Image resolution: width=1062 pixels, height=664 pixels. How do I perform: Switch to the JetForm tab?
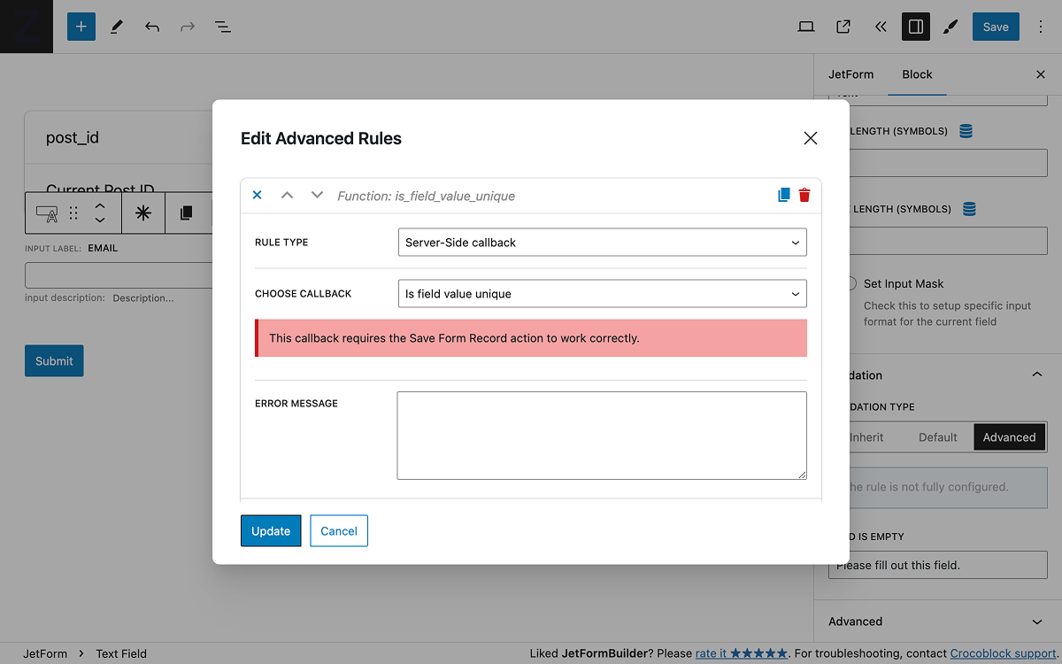850,74
